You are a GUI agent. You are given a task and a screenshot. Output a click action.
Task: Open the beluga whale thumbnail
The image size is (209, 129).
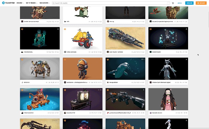point(125,69)
